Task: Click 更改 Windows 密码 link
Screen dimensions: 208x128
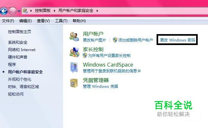Action: pyautogui.click(x=177, y=40)
